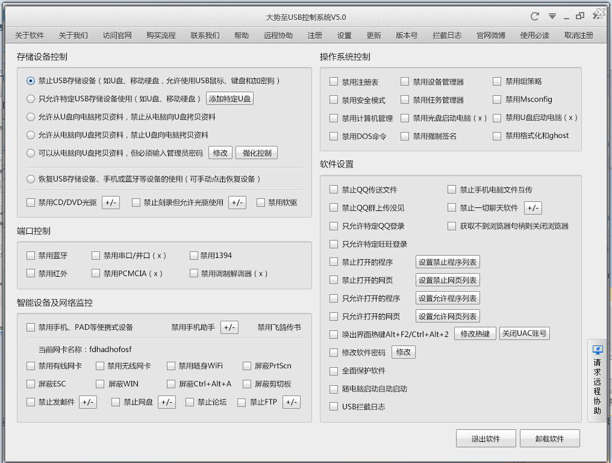
Task: Enable the 禁用蓝牙 checkbox
Action: pos(31,256)
